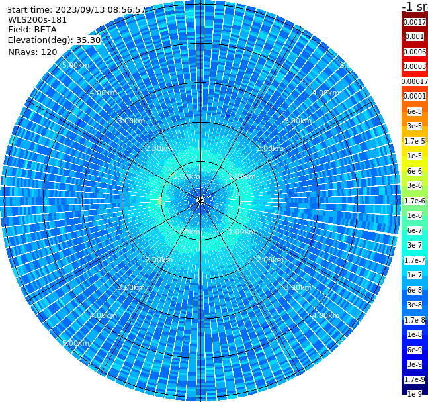
Task: Click the 1.00km range label in southwest quadrant
Action: point(187,232)
